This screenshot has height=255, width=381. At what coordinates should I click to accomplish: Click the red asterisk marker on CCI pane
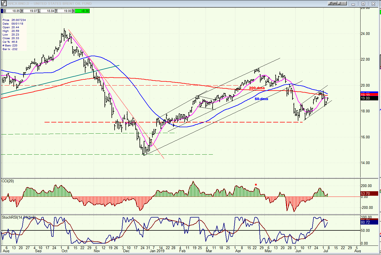coord(256,185)
